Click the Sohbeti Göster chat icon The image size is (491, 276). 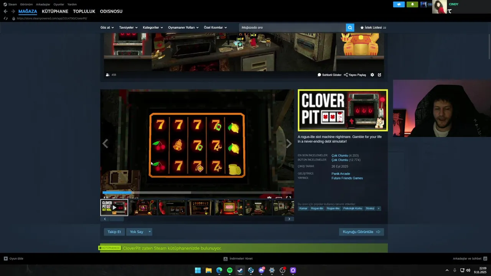pyautogui.click(x=319, y=75)
